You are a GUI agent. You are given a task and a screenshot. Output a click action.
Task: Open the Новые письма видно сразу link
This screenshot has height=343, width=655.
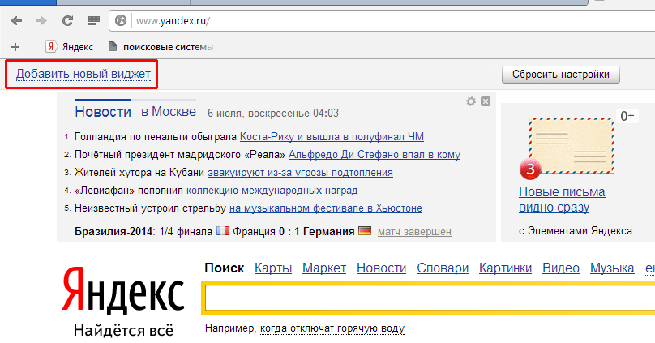[562, 199]
